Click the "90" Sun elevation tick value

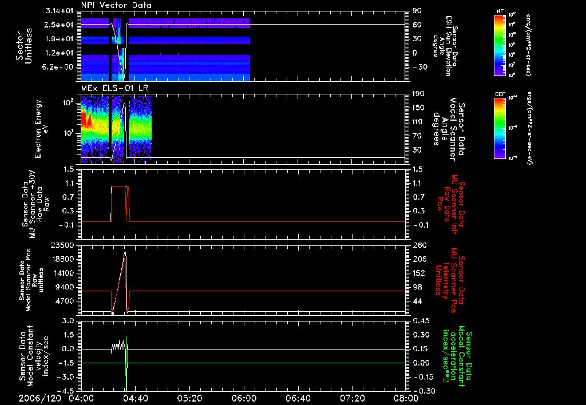(x=417, y=11)
